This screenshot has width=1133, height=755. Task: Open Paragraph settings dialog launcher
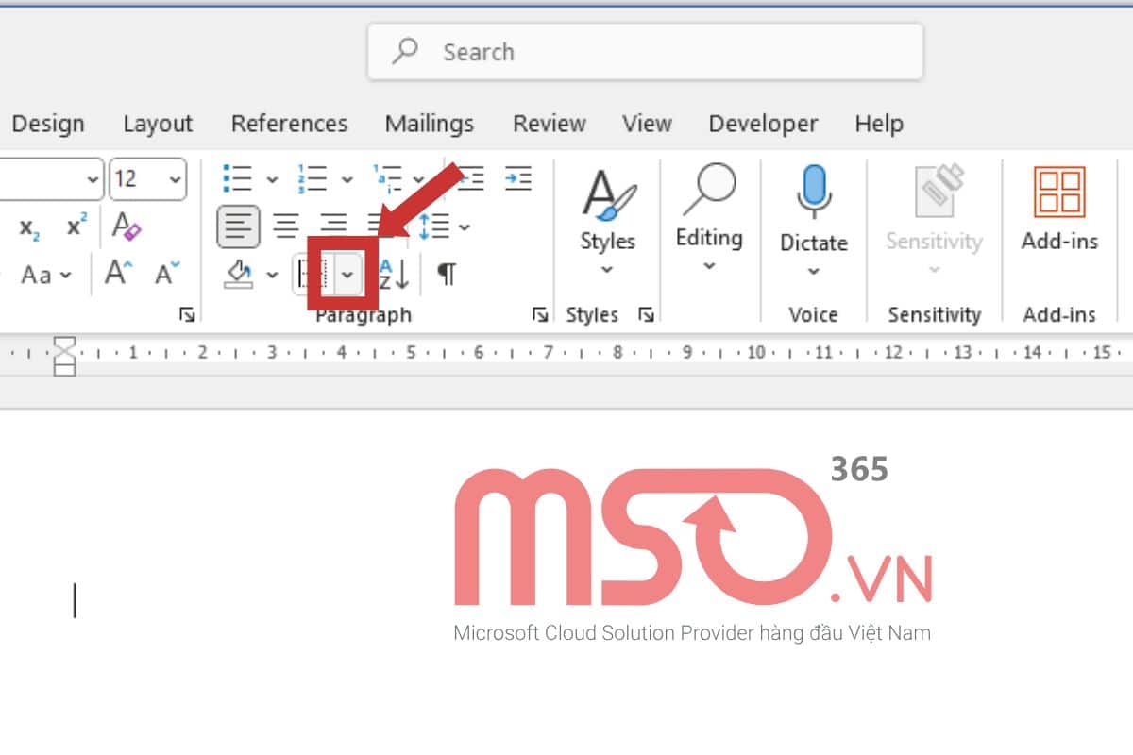tap(540, 315)
